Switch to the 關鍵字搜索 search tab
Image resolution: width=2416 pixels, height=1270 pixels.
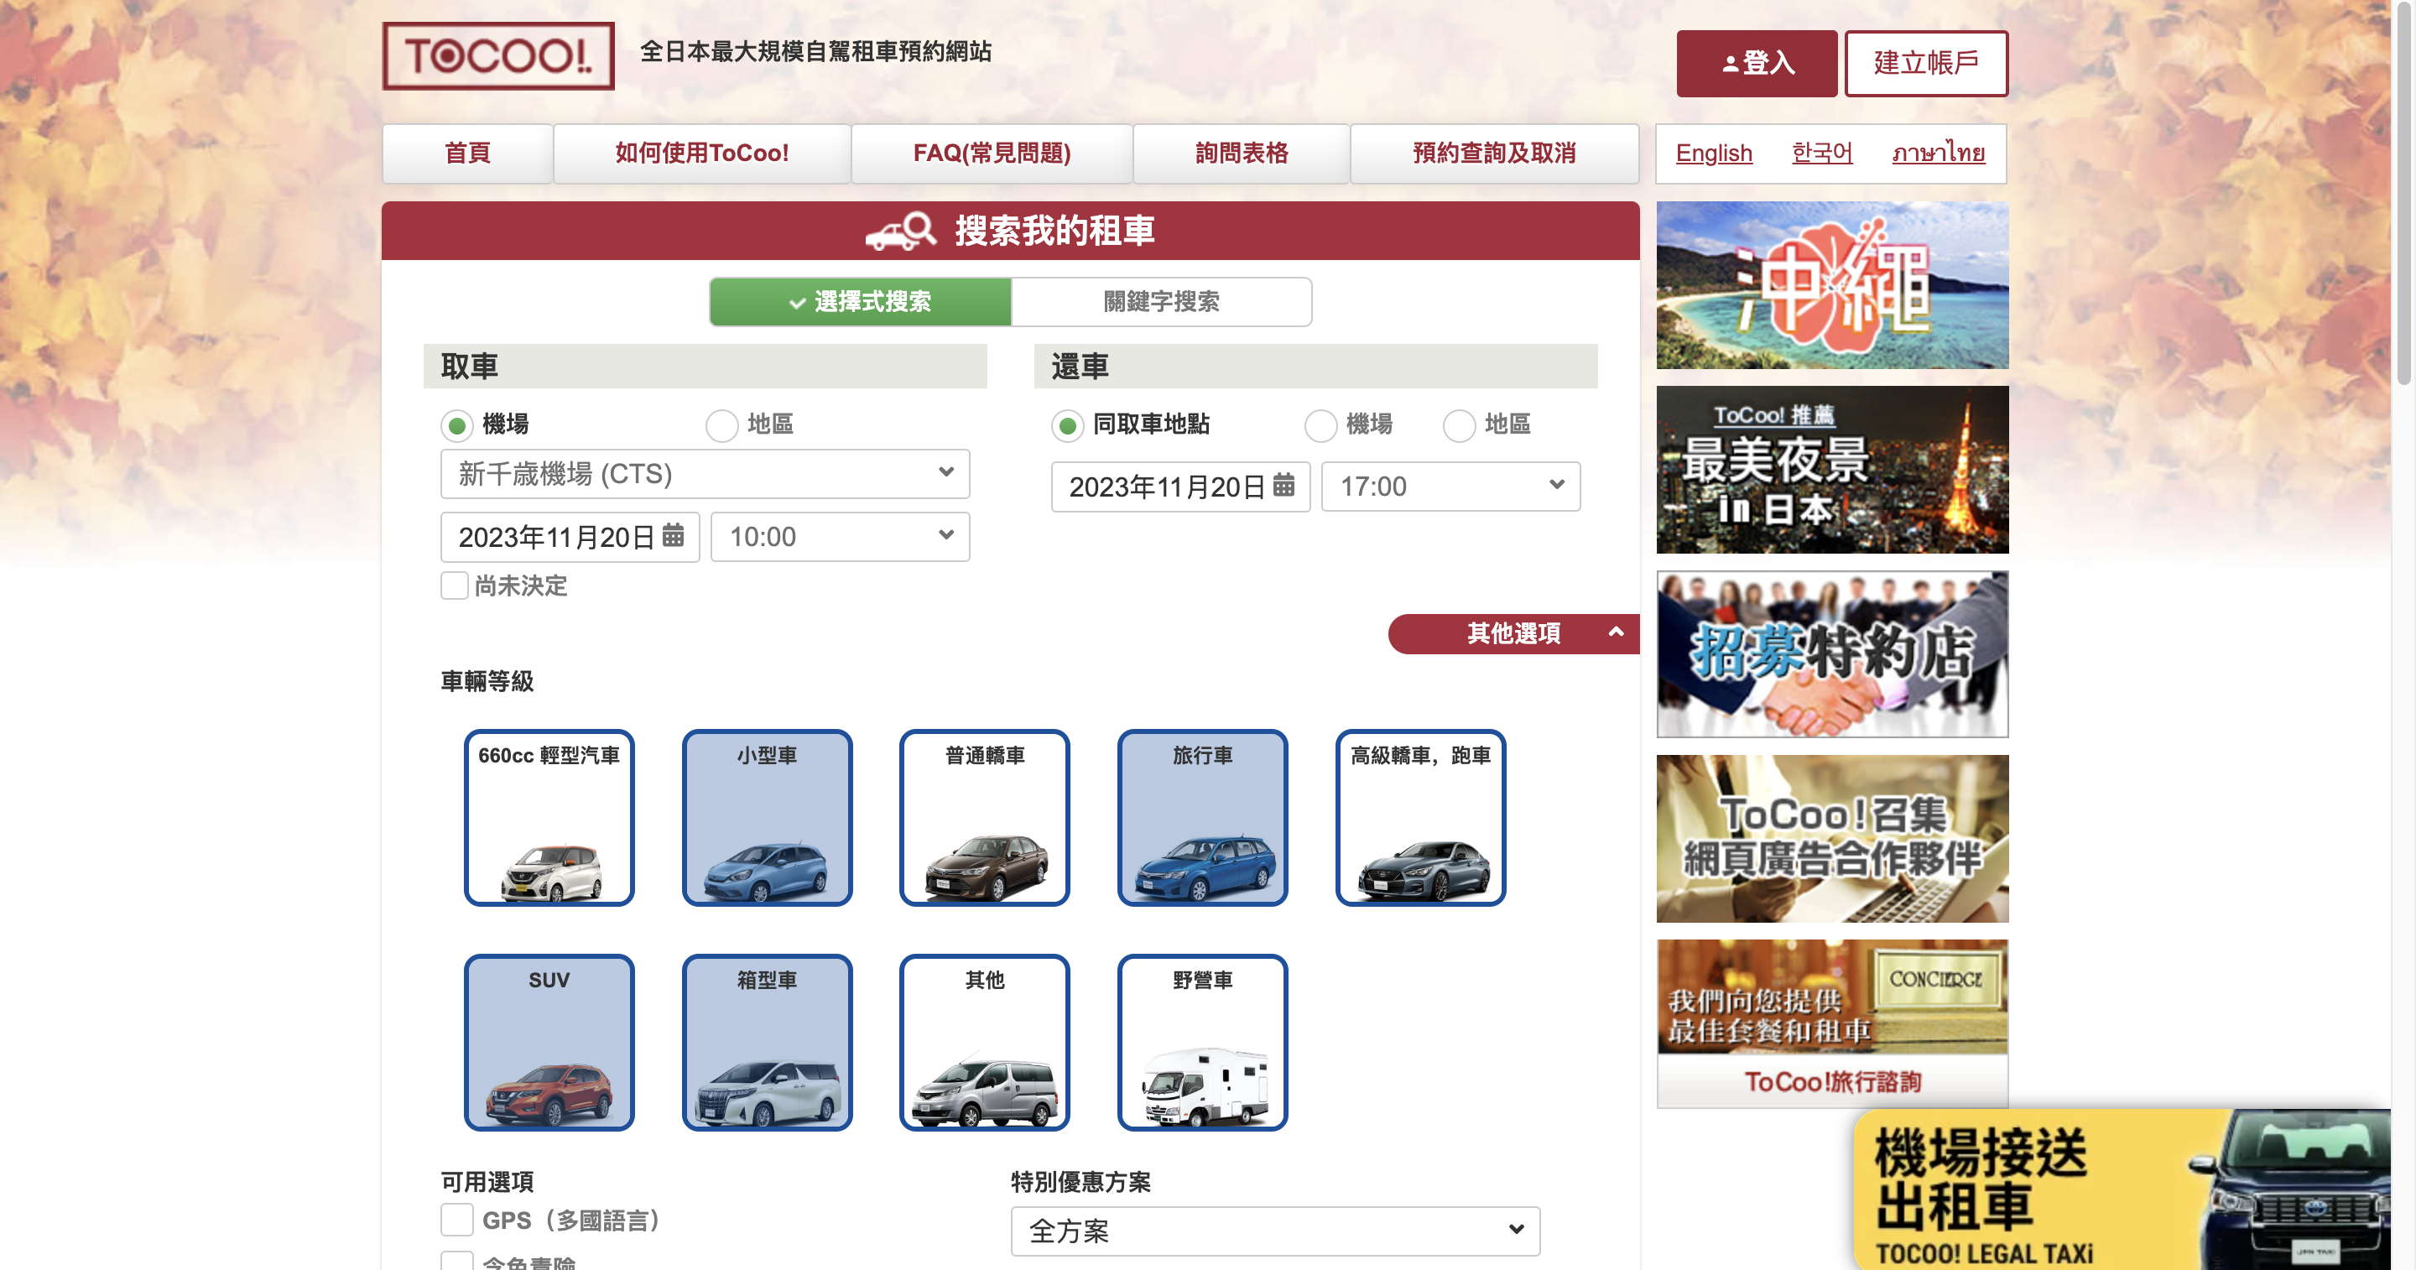point(1161,301)
